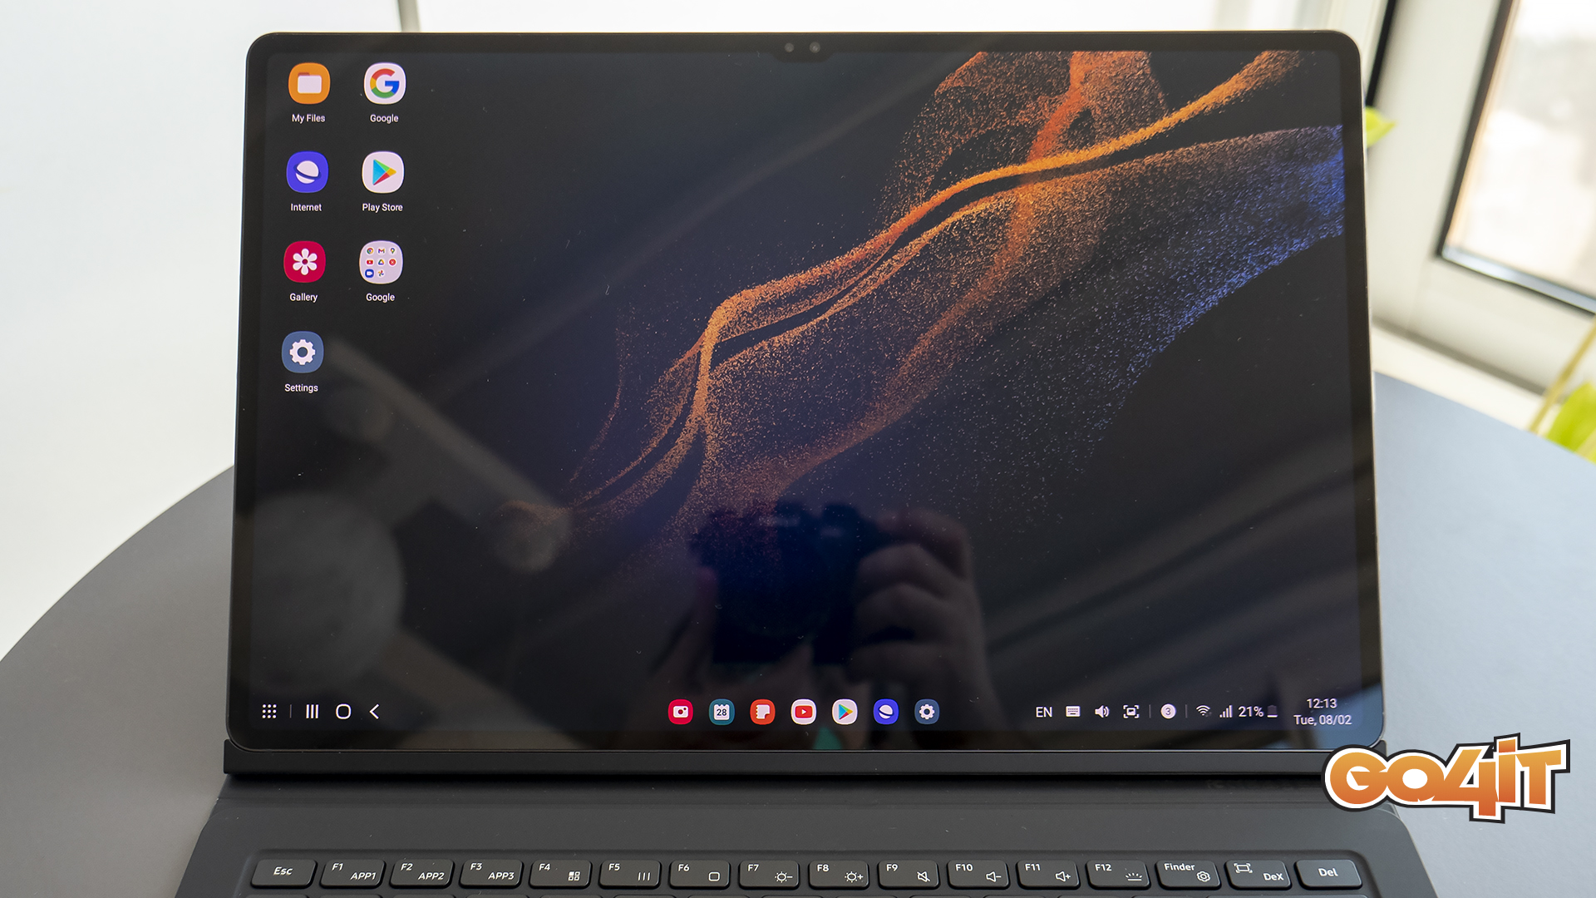Switch the EN input language
The height and width of the screenshot is (898, 1596).
pos(1044,713)
